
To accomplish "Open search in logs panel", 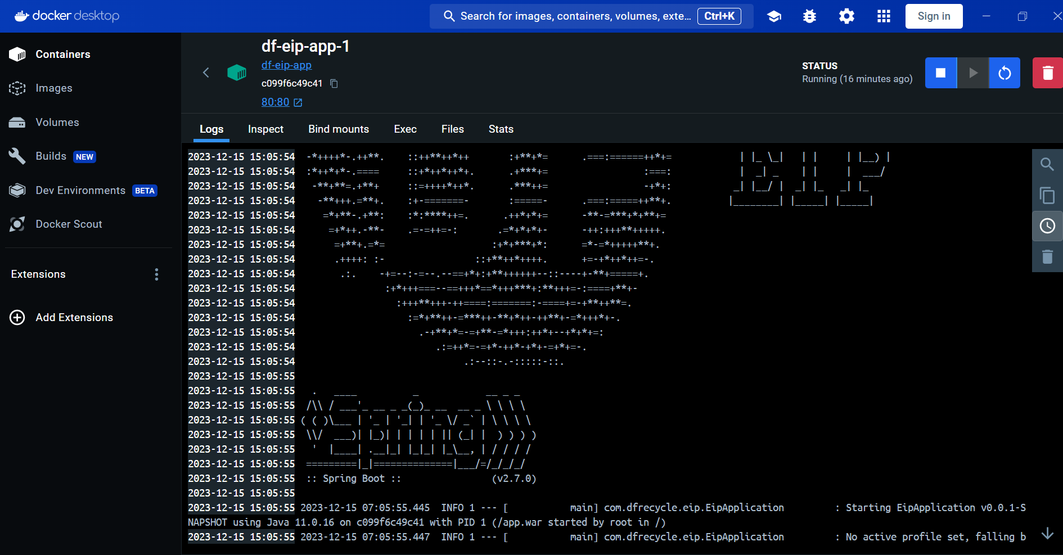I will coord(1047,164).
